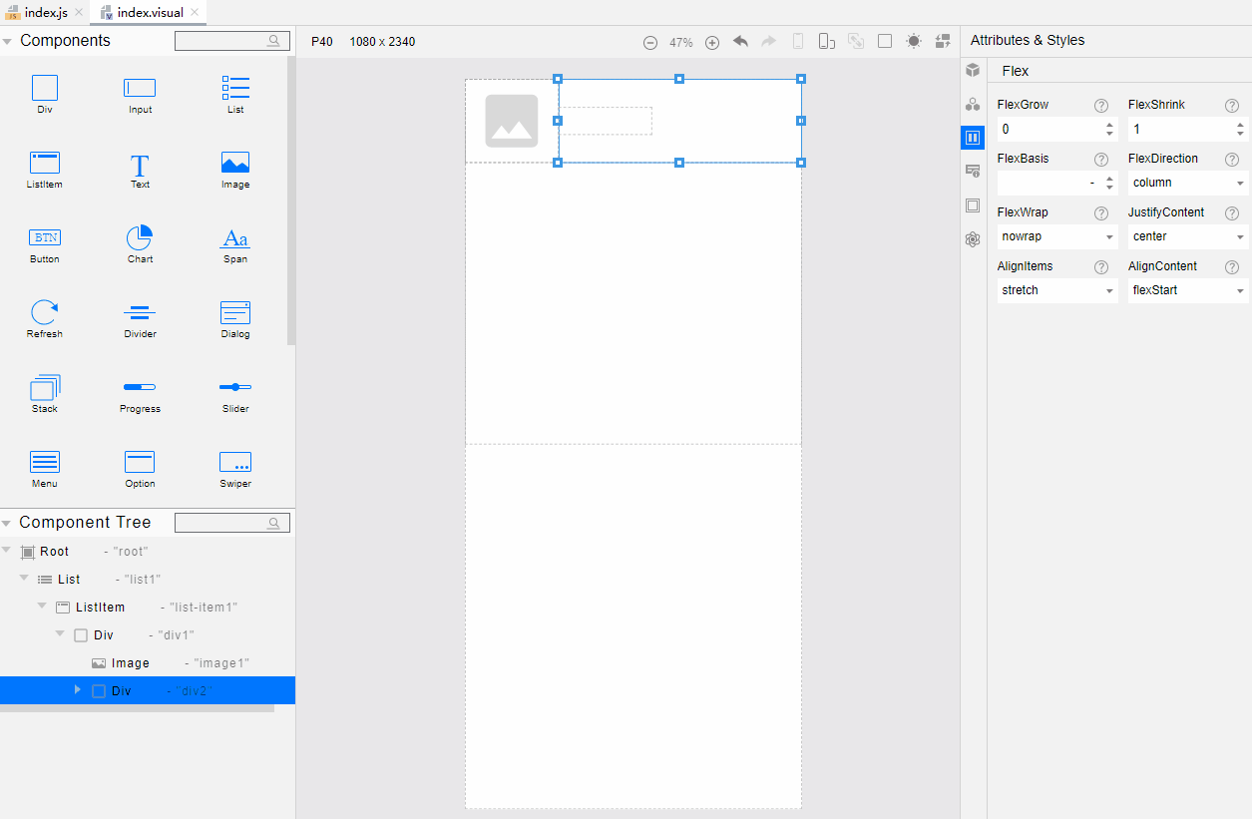This screenshot has width=1252, height=819.
Task: Toggle light/dark mode sun icon
Action: 914,42
